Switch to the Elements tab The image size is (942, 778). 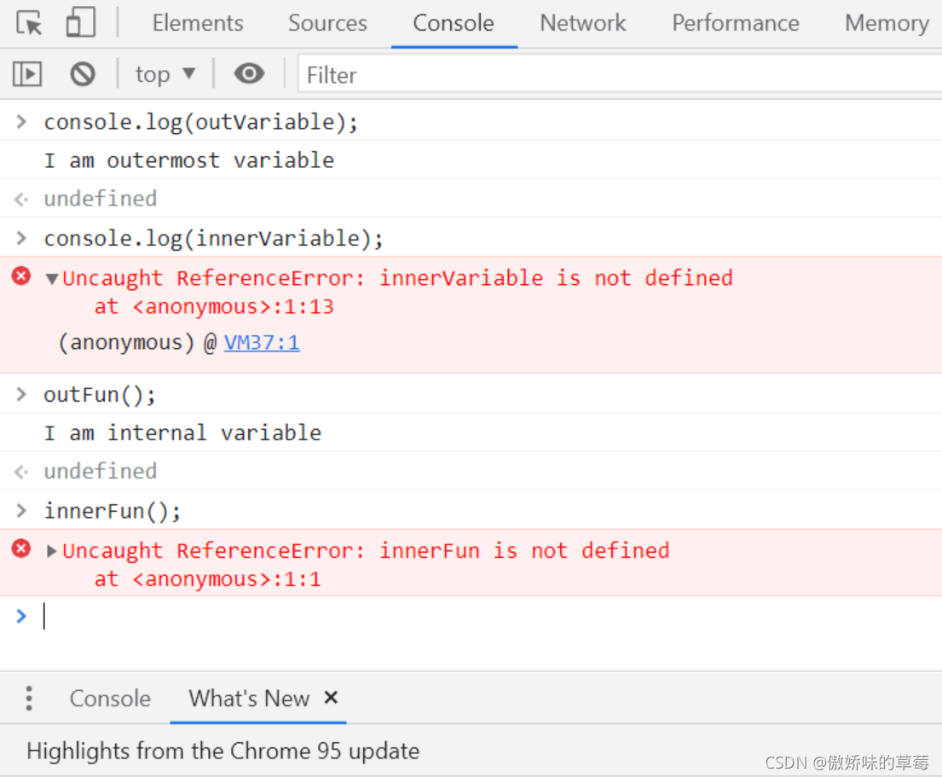pos(198,23)
